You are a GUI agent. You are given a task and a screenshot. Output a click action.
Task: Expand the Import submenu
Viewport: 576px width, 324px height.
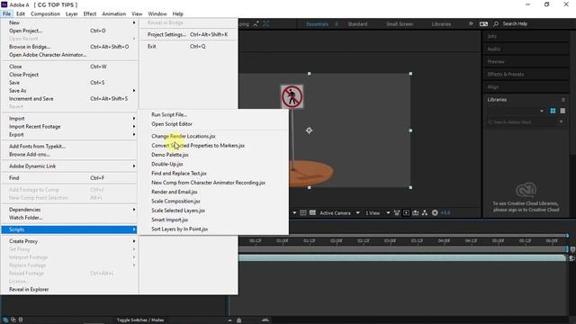tap(69, 118)
